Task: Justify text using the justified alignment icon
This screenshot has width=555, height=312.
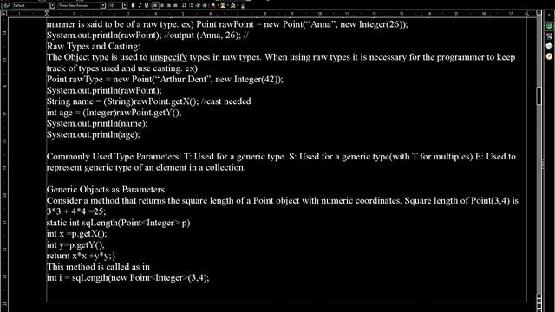Action: (175, 5)
